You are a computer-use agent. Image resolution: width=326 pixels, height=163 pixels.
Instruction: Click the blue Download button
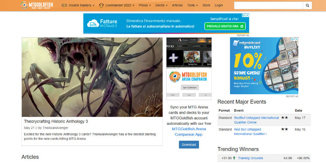click(x=189, y=145)
